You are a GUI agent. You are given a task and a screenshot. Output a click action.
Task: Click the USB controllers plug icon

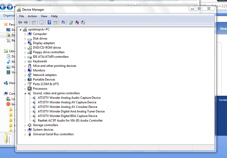30,134
